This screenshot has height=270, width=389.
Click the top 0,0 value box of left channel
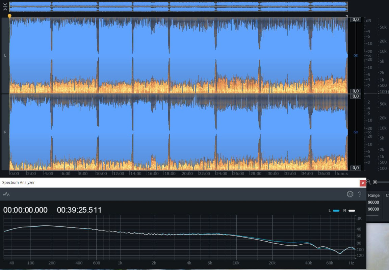click(356, 19)
